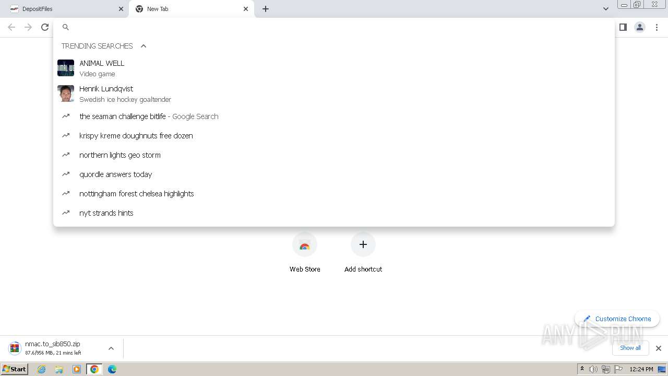Click Henrik Lundqvist portrait thumbnail
This screenshot has height=376, width=668.
click(66, 93)
